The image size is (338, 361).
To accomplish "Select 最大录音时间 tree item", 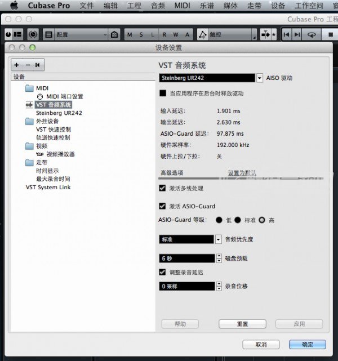I will click(53, 179).
